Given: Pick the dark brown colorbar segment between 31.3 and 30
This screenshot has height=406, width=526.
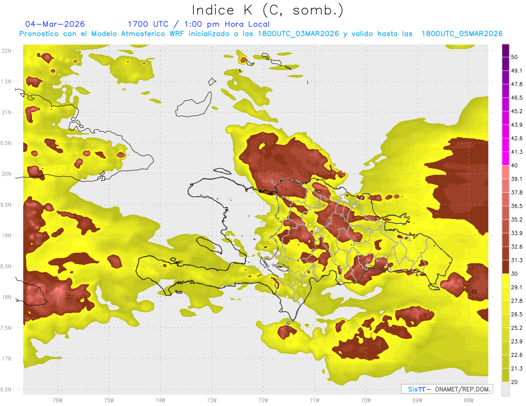Looking at the screenshot, I should 505,267.
